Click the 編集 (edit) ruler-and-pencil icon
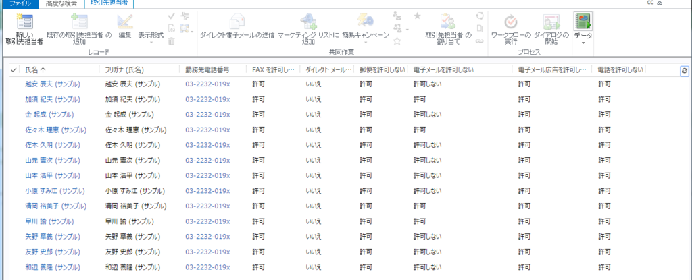The width and height of the screenshot is (692, 280). (125, 22)
